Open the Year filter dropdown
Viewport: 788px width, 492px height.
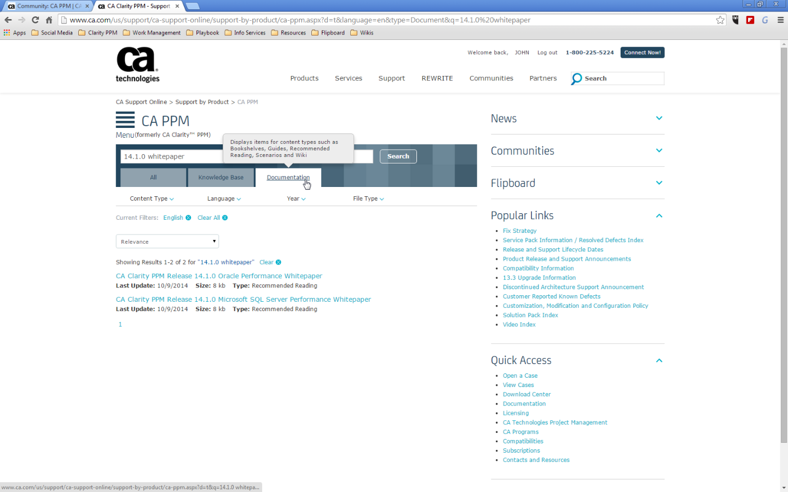pyautogui.click(x=296, y=198)
